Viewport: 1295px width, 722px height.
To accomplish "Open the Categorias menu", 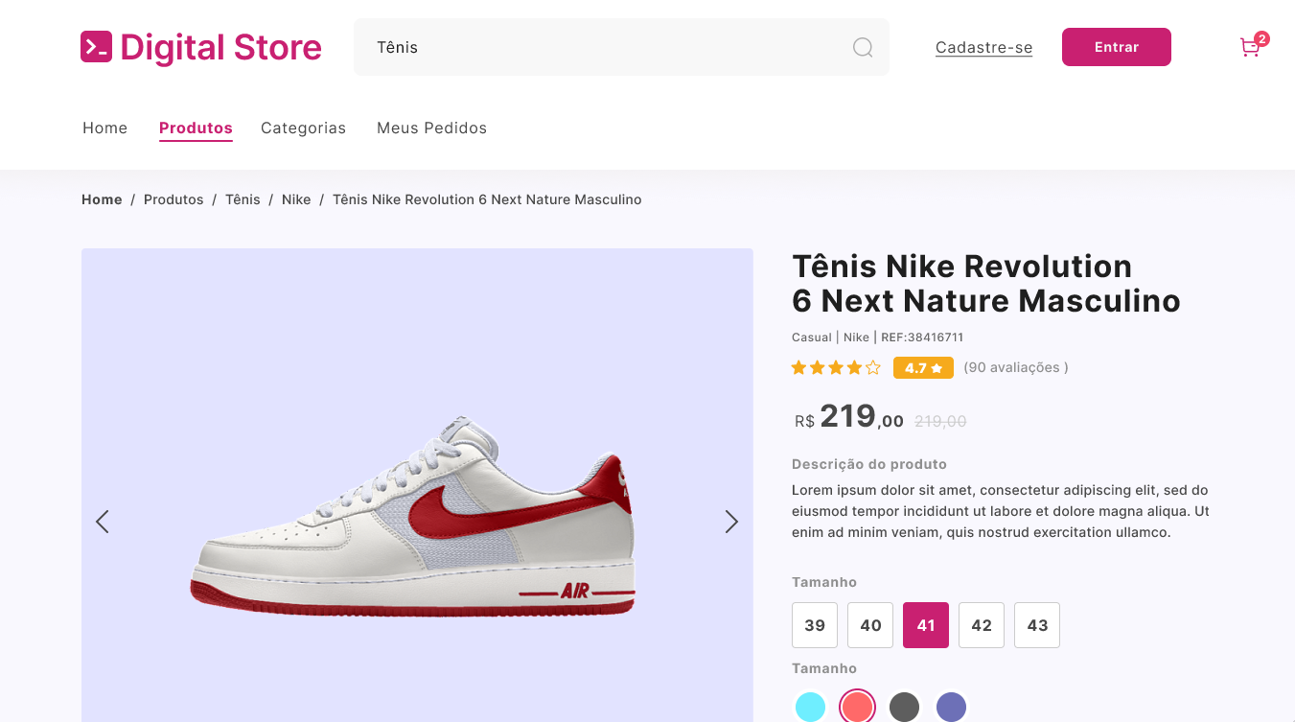I will [x=303, y=128].
